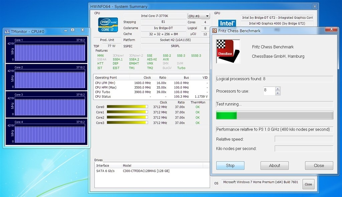Image resolution: width=342 pixels, height=197 pixels.
Task: Click the Core3 usage bar in HWiNFO64
Action: [127, 123]
